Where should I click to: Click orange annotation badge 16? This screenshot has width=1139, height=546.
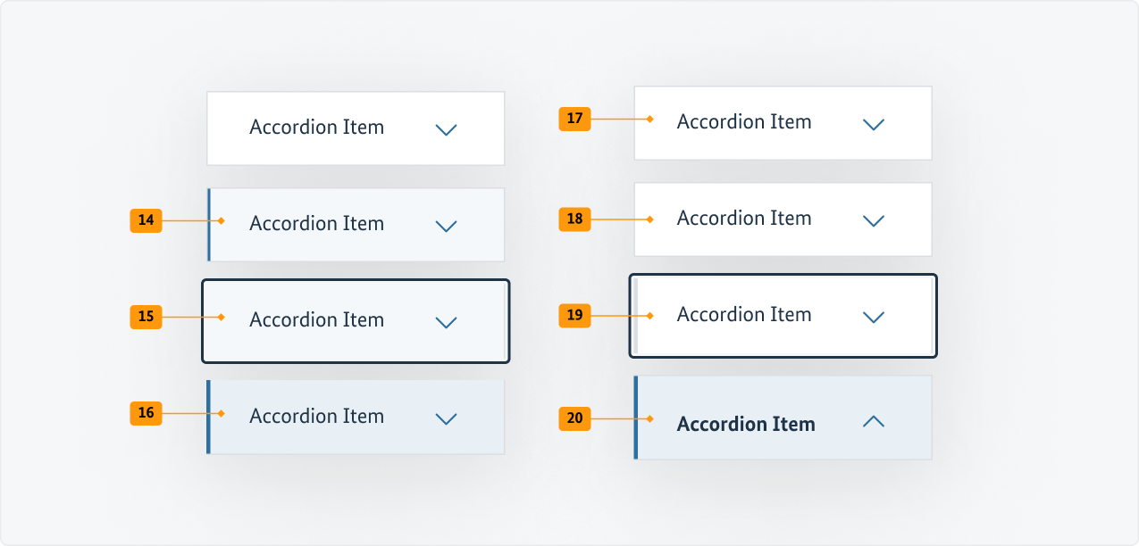click(146, 413)
